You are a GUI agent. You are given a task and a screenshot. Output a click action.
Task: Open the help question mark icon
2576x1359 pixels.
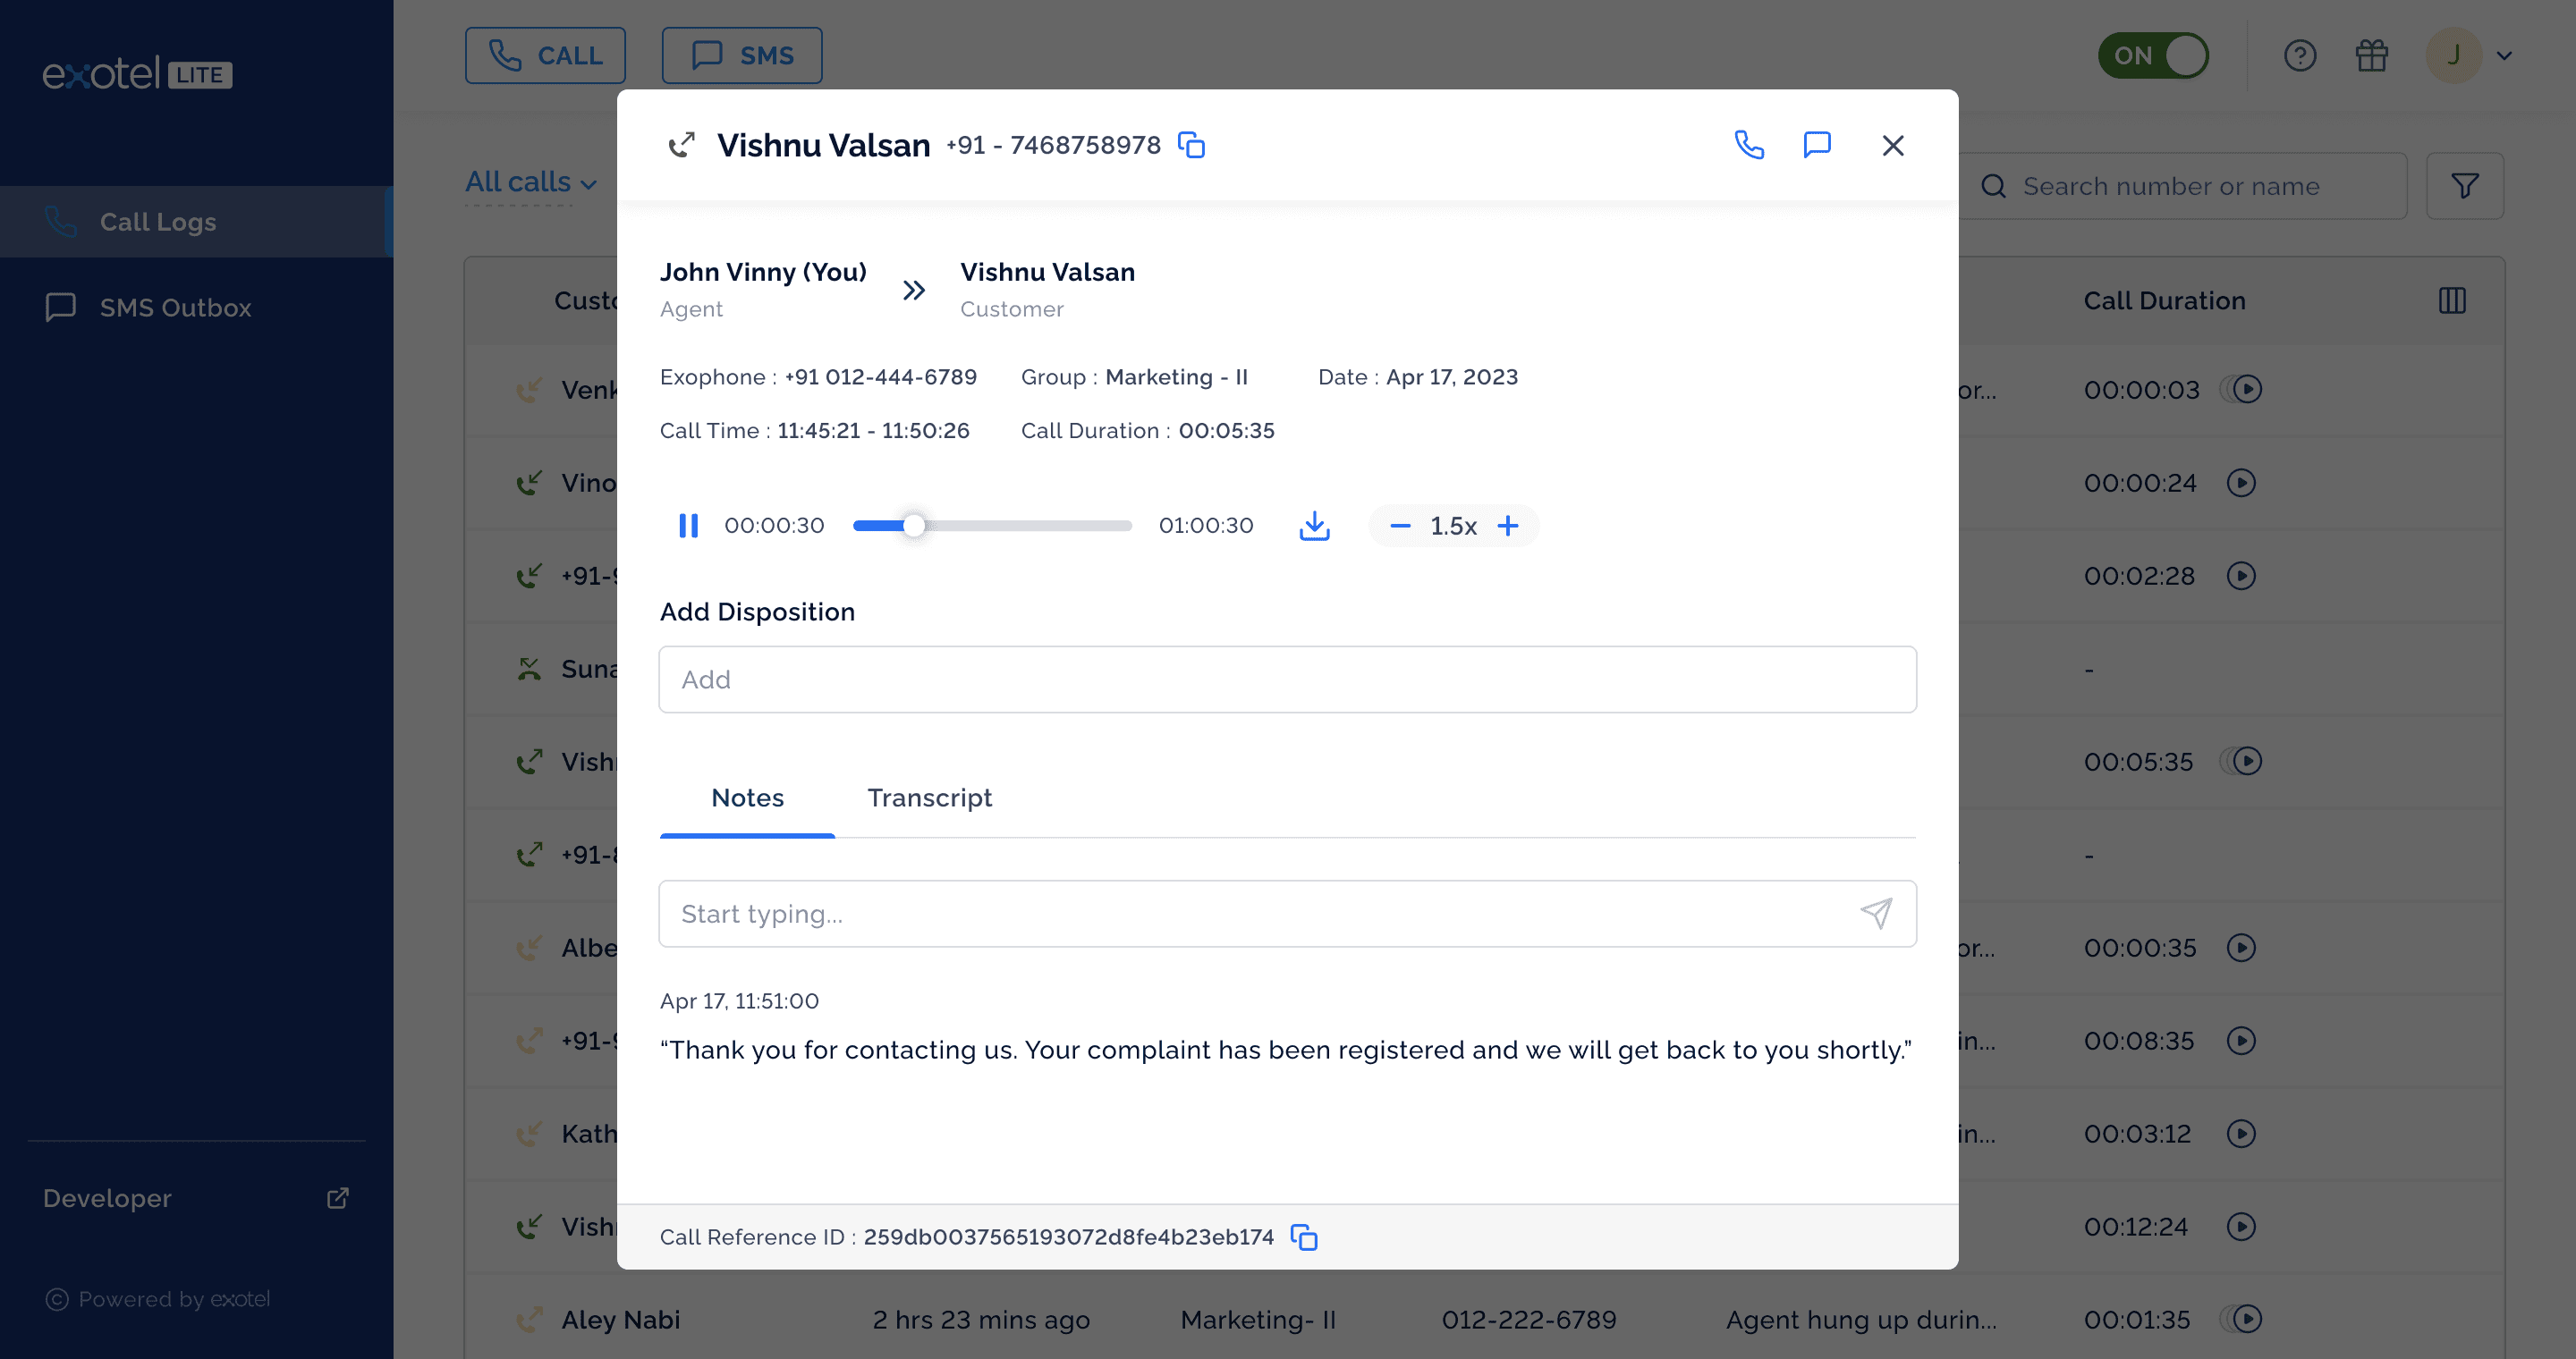pos(2299,55)
